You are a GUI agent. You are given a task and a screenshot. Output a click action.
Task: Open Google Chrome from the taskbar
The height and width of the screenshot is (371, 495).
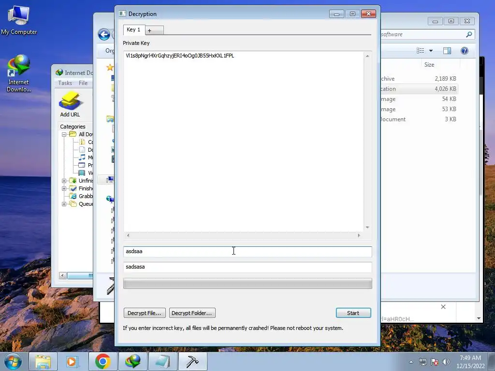102,361
